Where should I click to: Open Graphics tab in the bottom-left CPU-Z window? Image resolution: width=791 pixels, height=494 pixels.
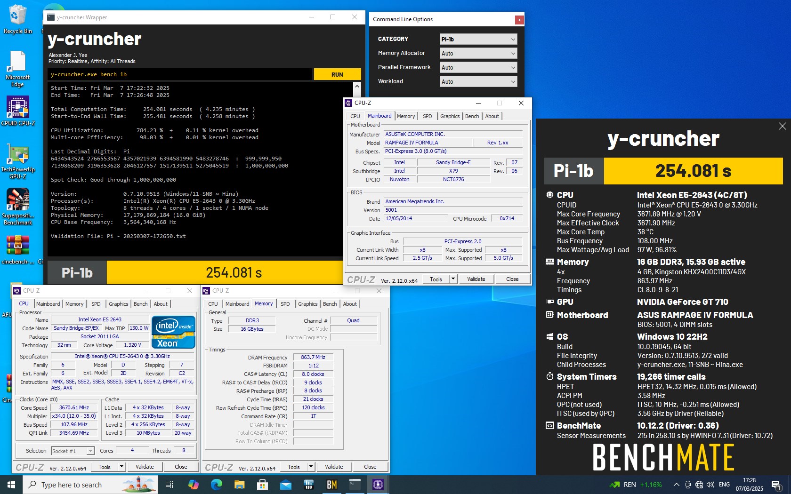click(x=119, y=304)
